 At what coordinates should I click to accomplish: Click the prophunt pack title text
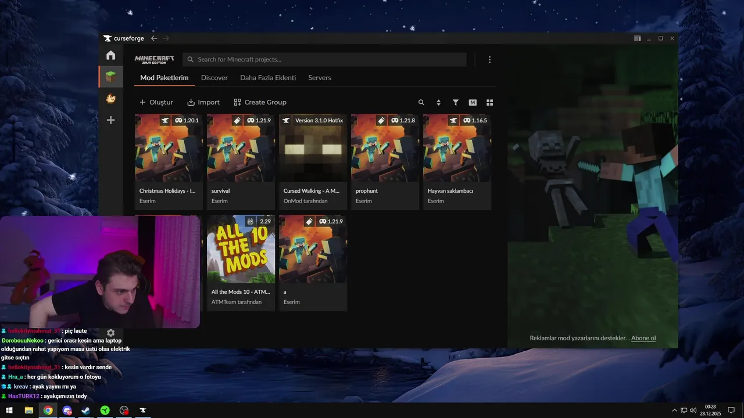pyautogui.click(x=367, y=190)
